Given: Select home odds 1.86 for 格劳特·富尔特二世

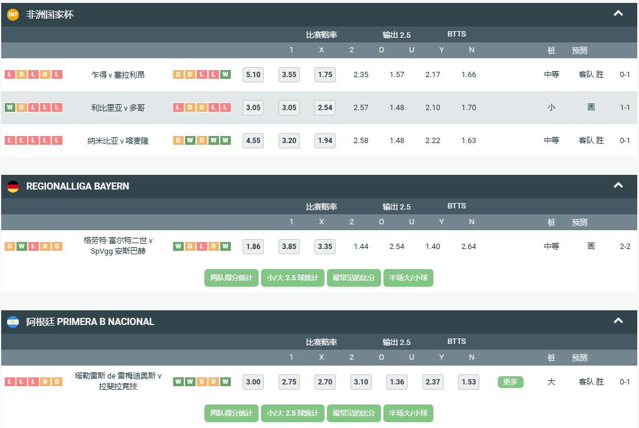Looking at the screenshot, I should coord(253,247).
